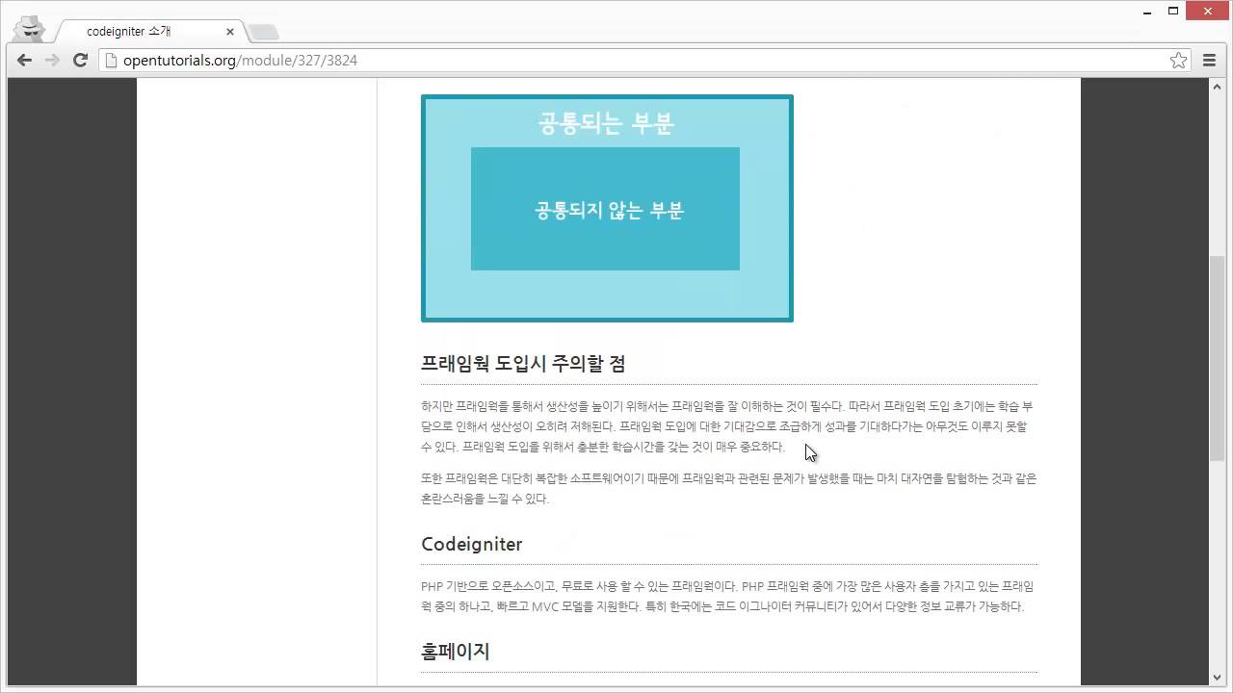Screen dimensions: 1233x693
Task: Click the paragraph starting PHP 기반으로 오픈소스이고
Action: tap(727, 596)
